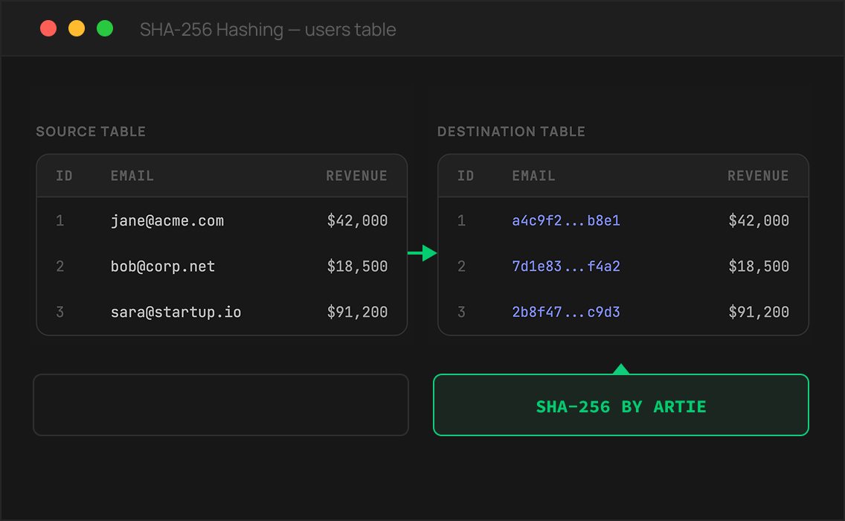The height and width of the screenshot is (521, 845).
Task: Click ID 1 in the destination table
Action: click(461, 220)
